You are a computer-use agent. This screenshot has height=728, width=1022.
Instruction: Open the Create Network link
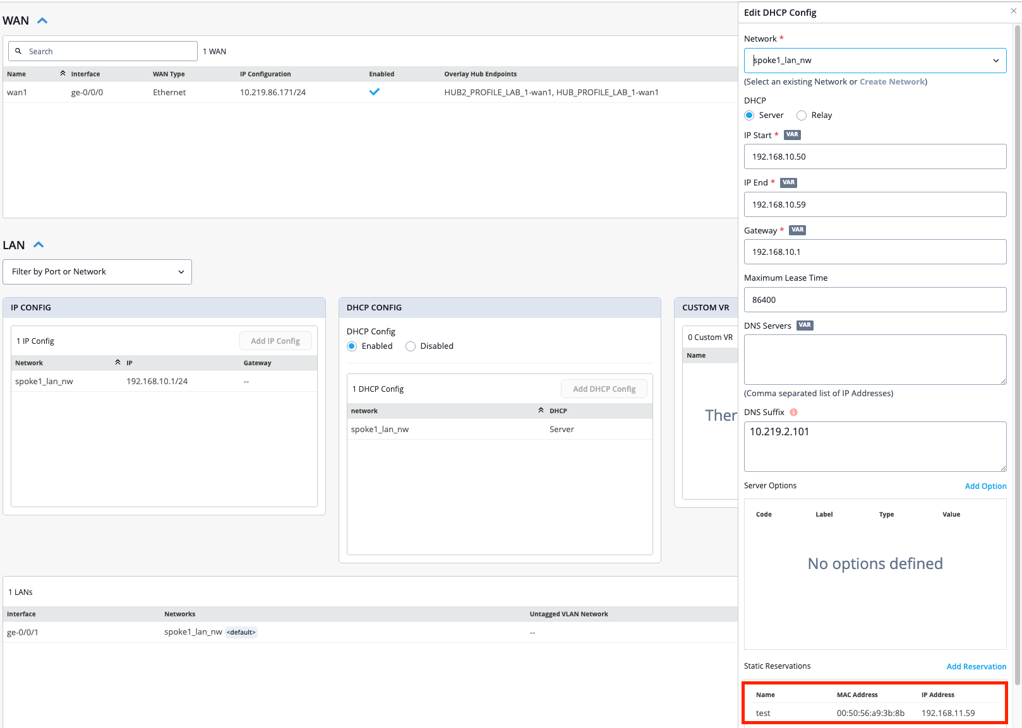pos(892,82)
